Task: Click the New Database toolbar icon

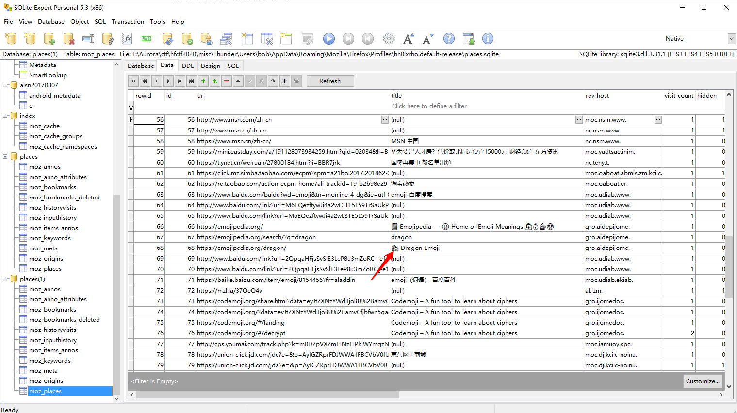Action: pos(11,39)
